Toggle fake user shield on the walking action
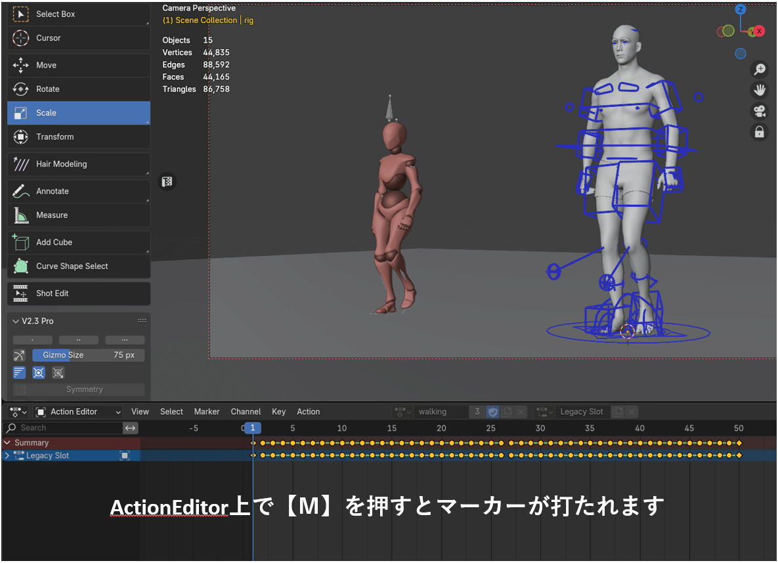 pyautogui.click(x=493, y=411)
